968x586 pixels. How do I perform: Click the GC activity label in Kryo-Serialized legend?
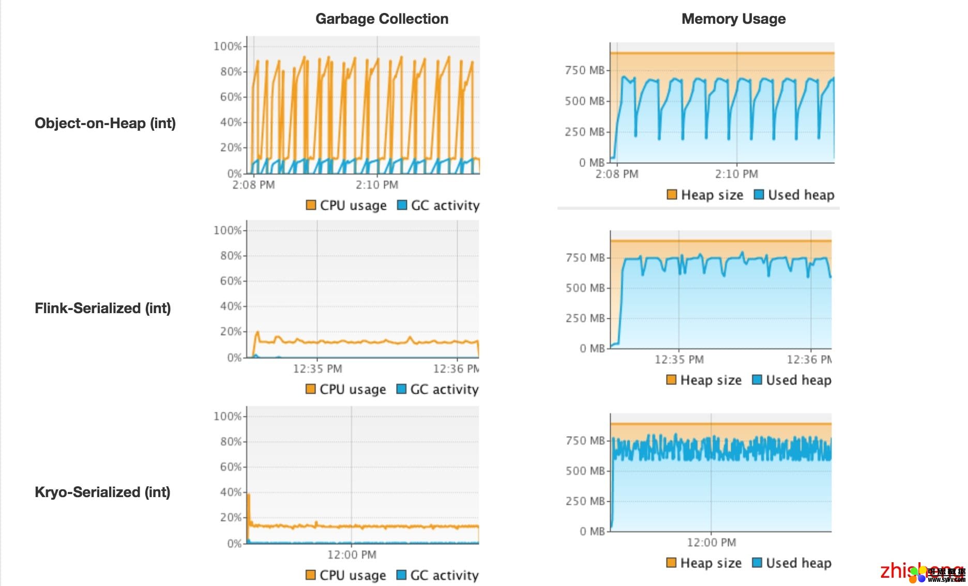tap(444, 575)
